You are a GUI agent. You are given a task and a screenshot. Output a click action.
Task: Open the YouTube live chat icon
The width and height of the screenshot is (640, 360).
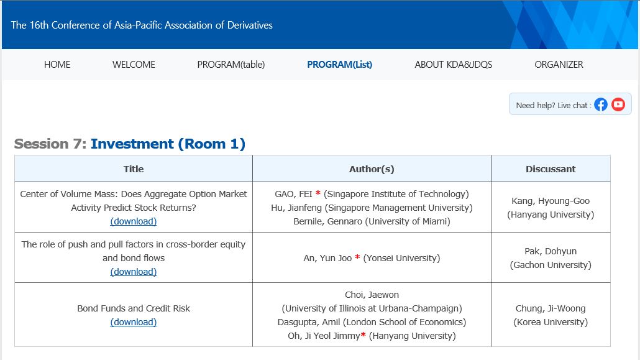[x=618, y=104]
